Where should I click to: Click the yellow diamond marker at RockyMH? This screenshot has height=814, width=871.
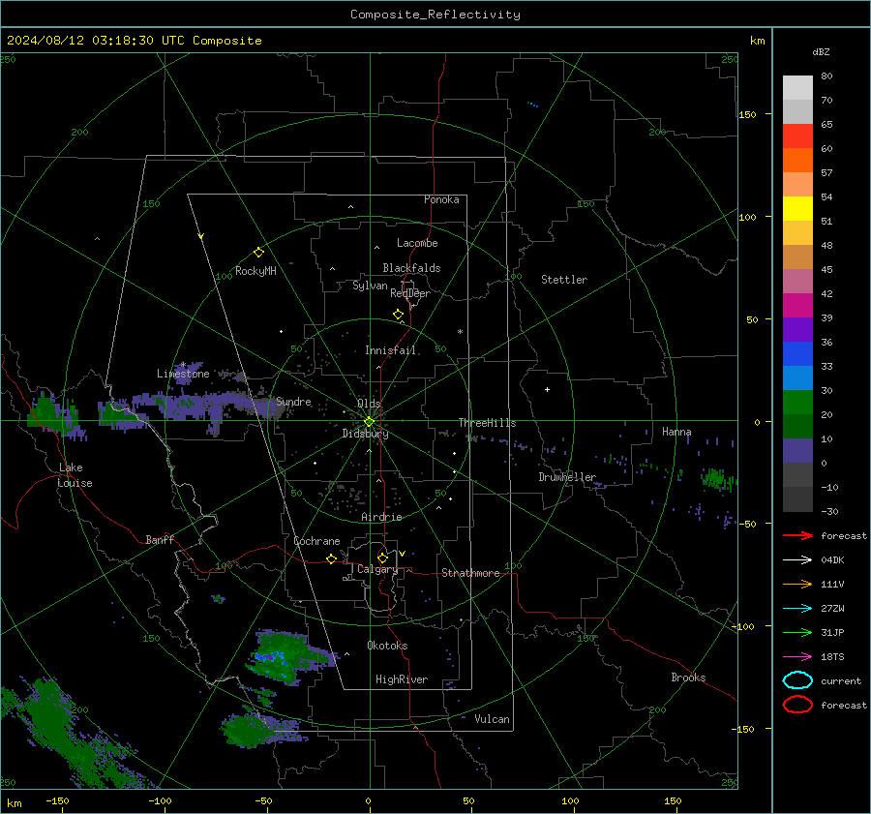coord(258,253)
